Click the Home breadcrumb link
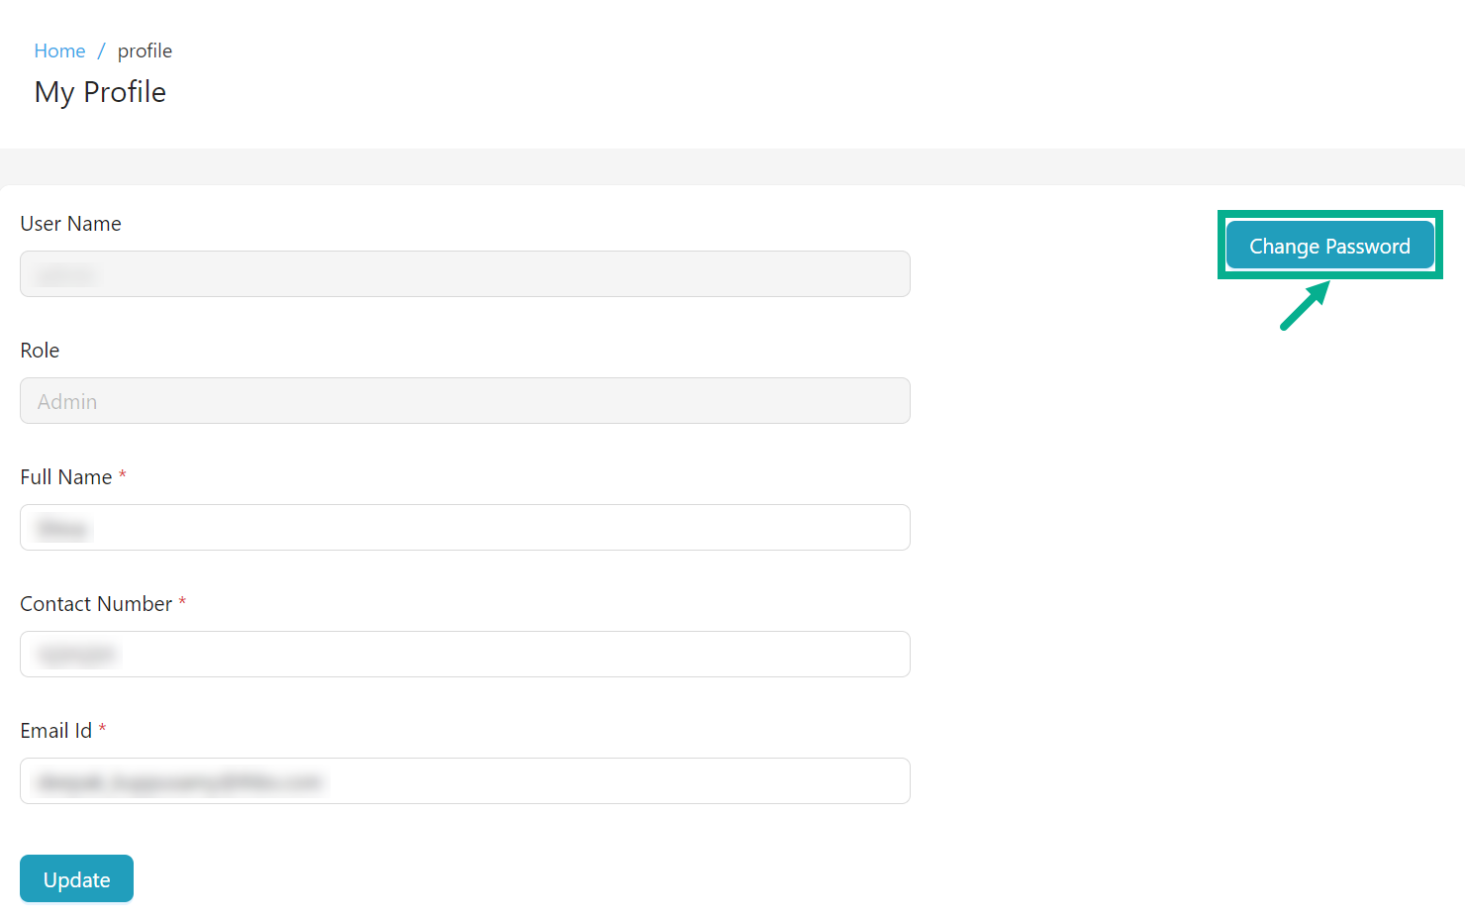This screenshot has width=1465, height=921. tap(59, 51)
